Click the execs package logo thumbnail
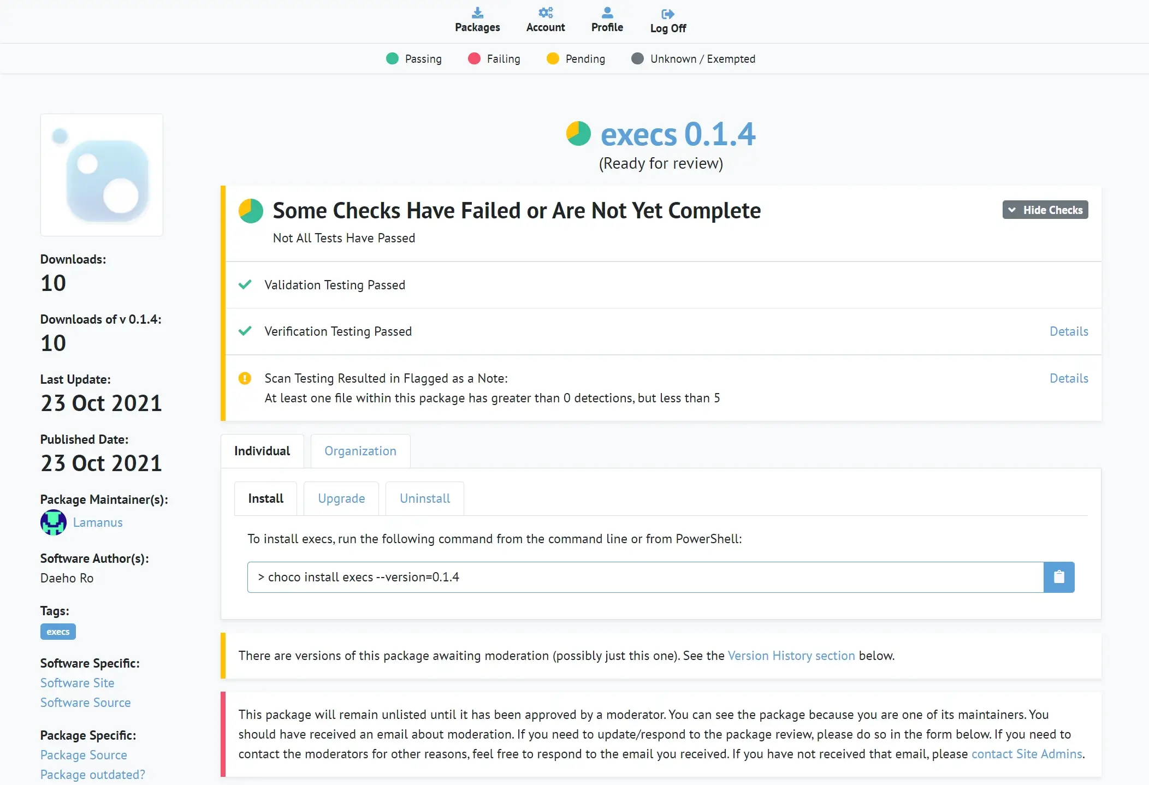This screenshot has width=1149, height=785. (x=102, y=175)
